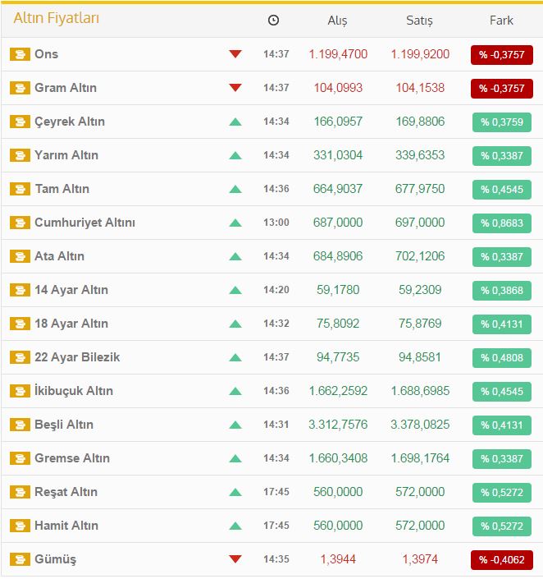Click the % 0,4808 badge for 22 Ayar Bilezik
This screenshot has width=543, height=579.
click(x=502, y=358)
